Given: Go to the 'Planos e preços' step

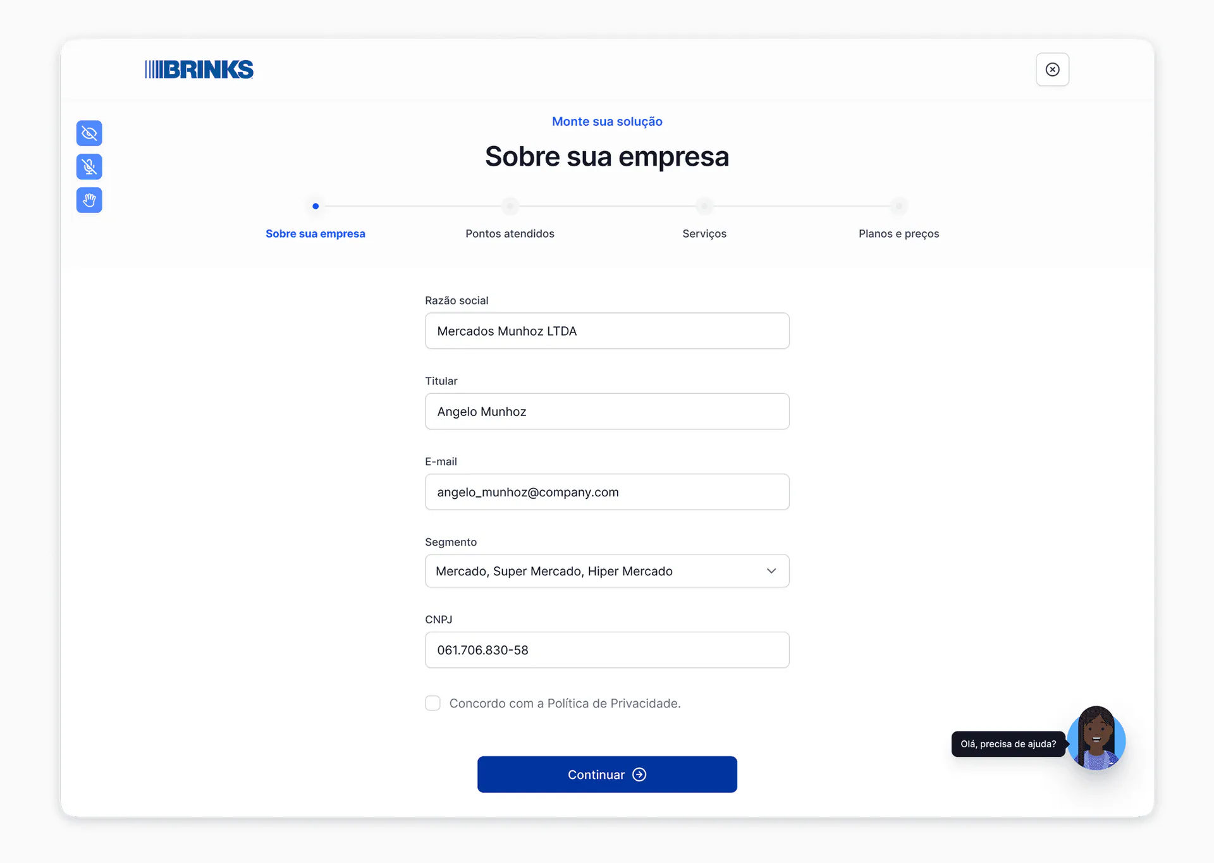Looking at the screenshot, I should coord(898,234).
